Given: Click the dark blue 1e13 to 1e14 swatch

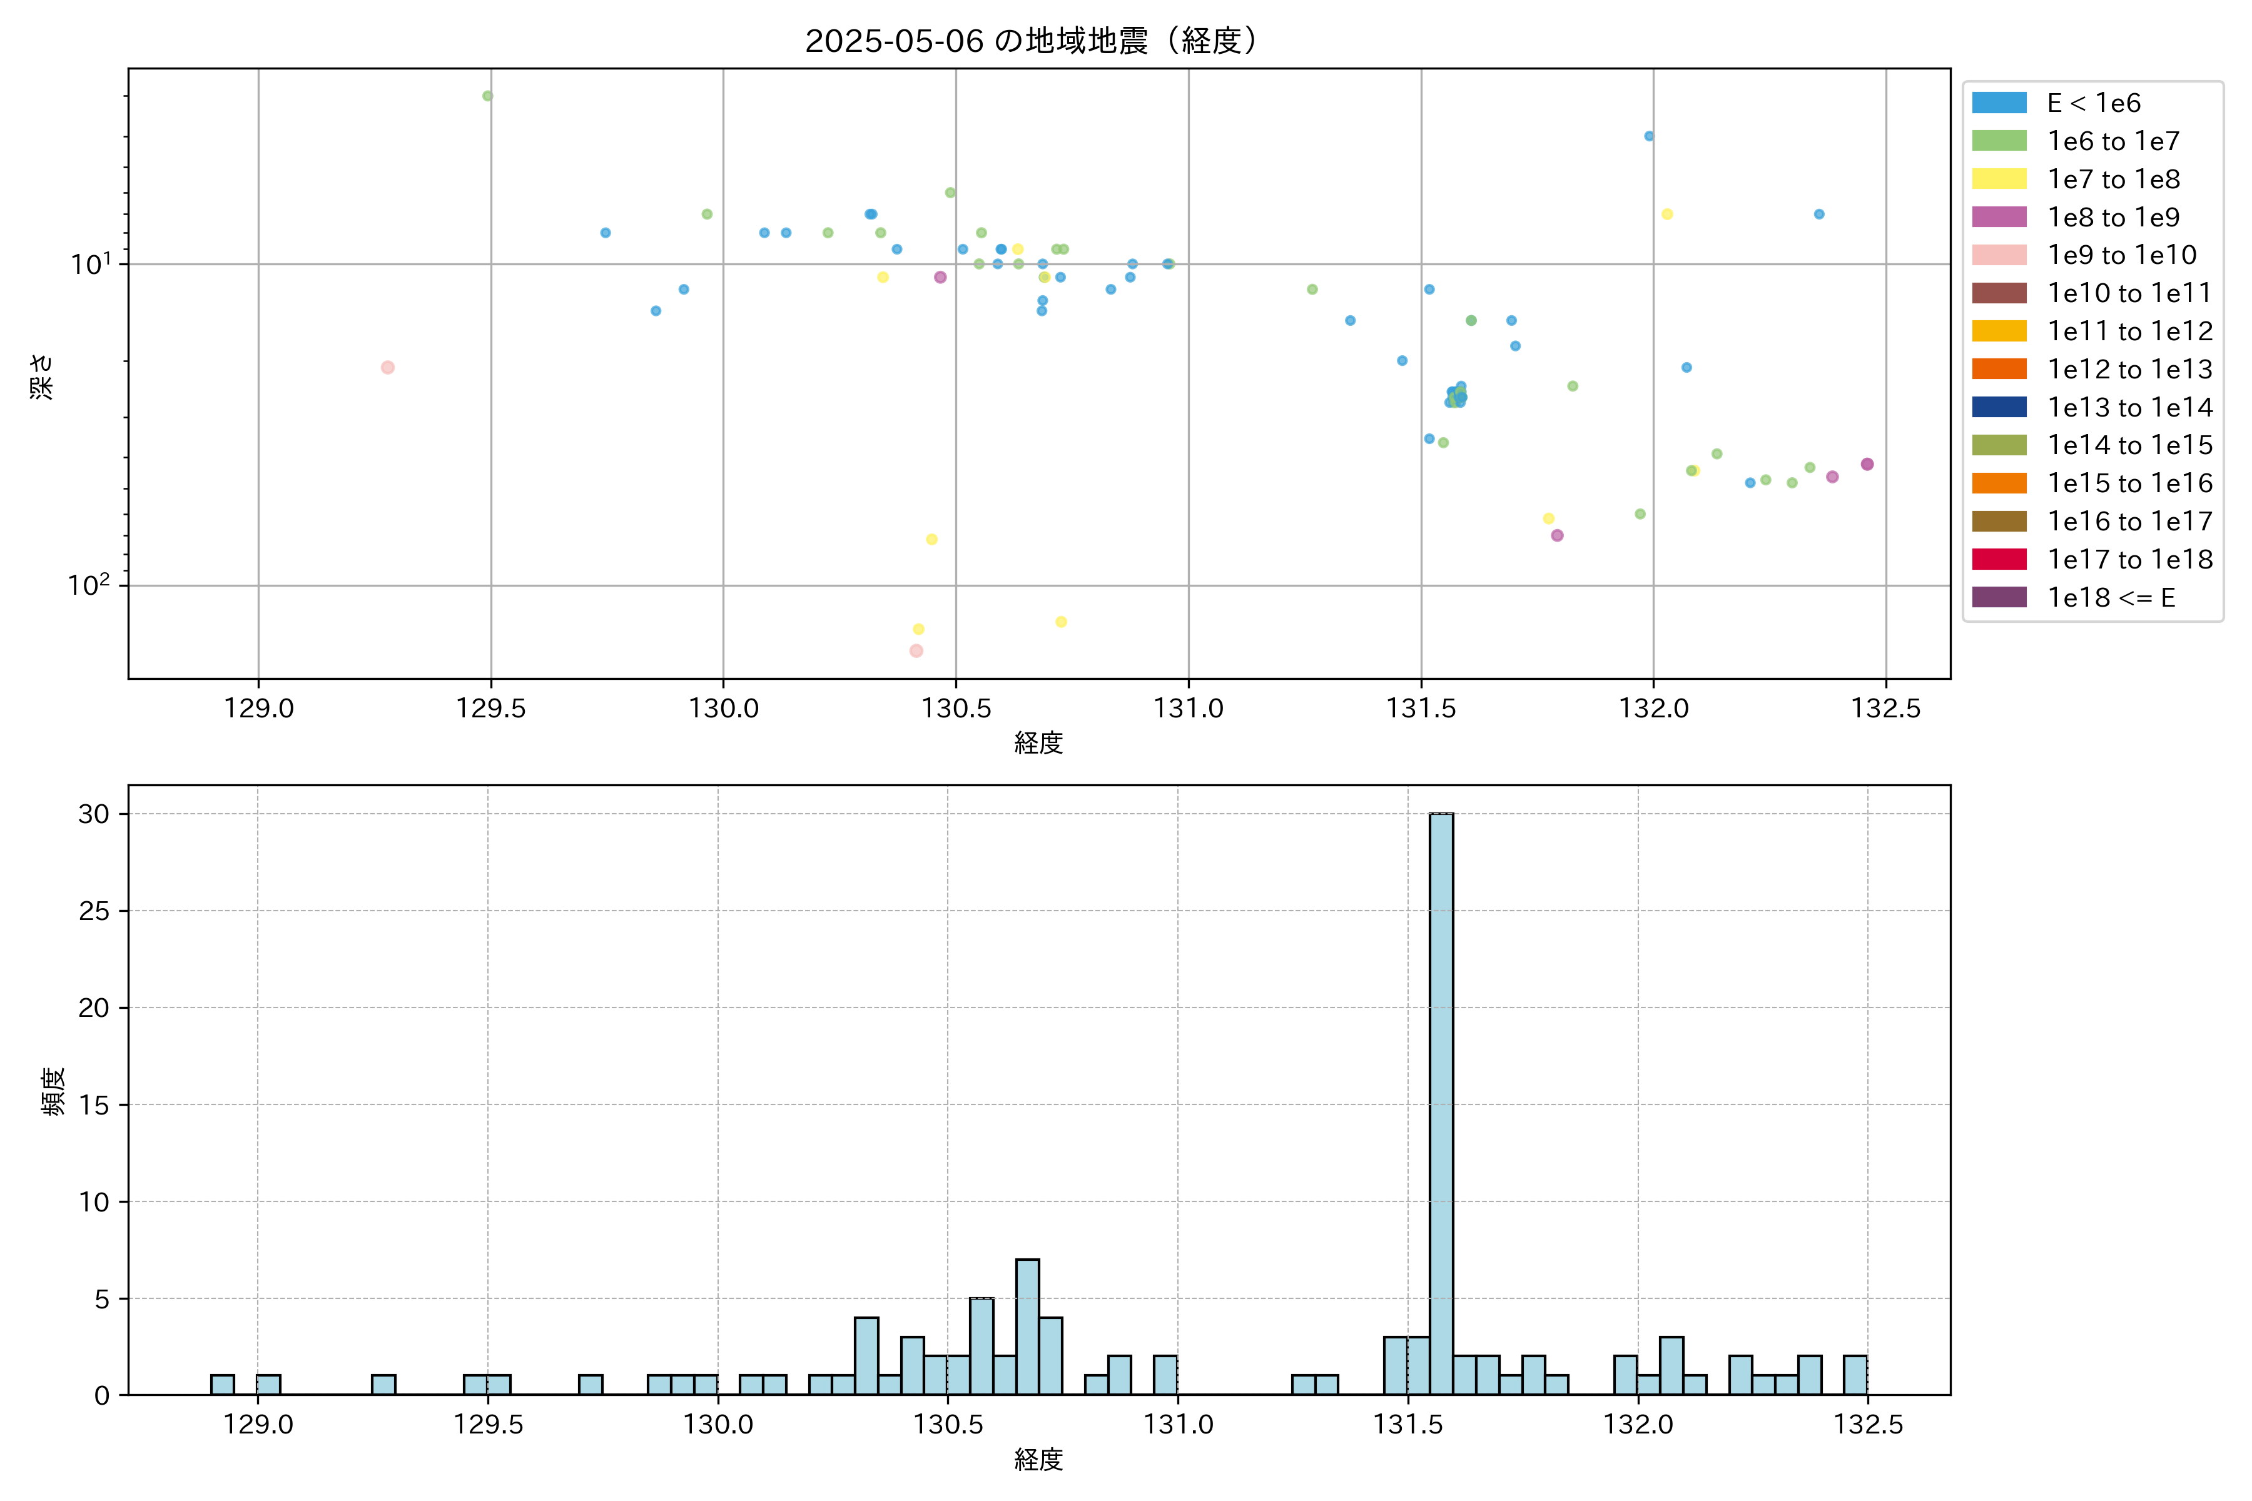Looking at the screenshot, I should (1998, 408).
